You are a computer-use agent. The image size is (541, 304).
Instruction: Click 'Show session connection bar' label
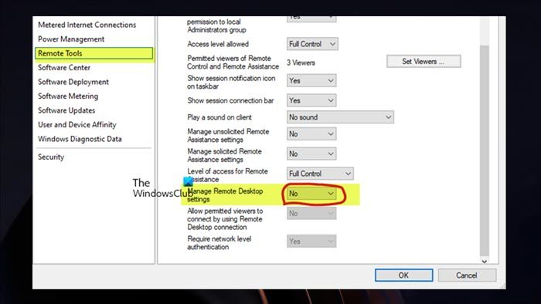point(230,100)
